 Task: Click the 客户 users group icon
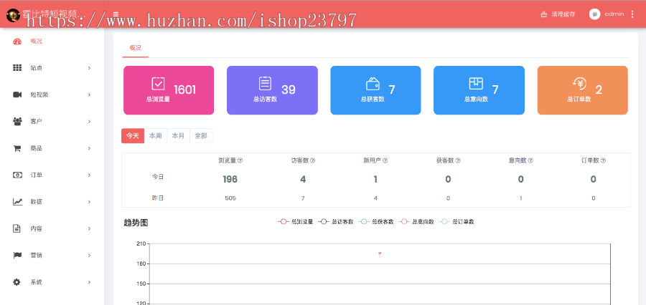point(17,121)
